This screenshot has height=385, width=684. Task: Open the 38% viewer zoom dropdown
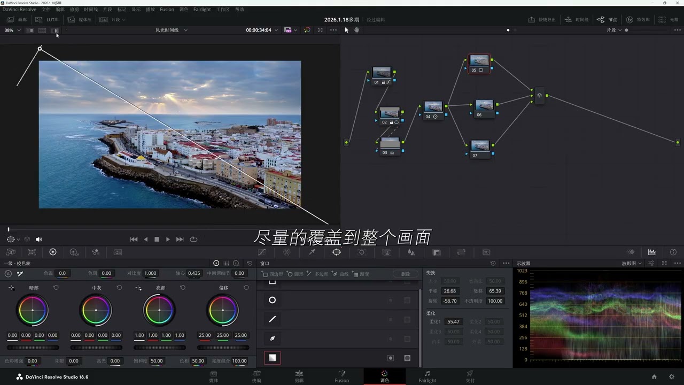(x=12, y=30)
